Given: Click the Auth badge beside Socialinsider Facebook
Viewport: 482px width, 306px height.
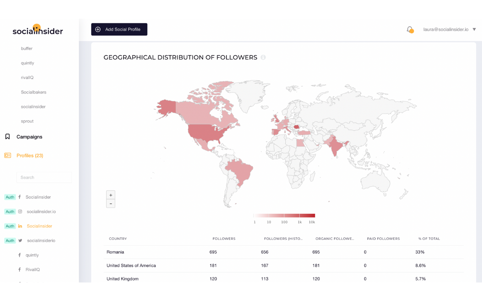Looking at the screenshot, I should click(x=10, y=197).
